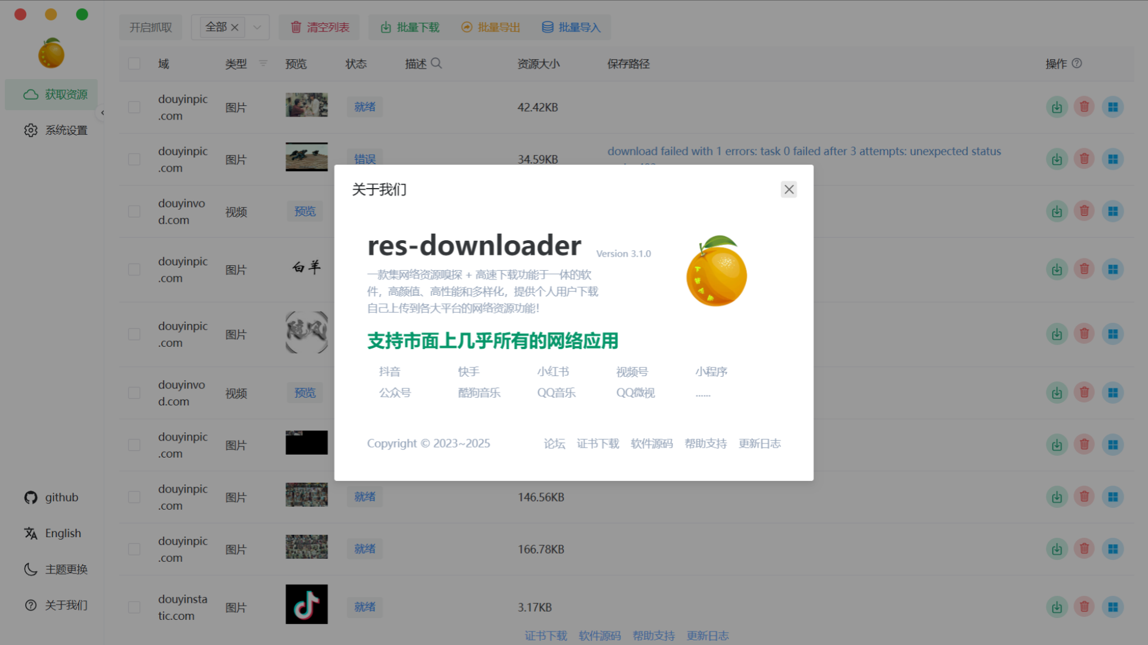Viewport: 1148px width, 645px height.
Task: Check the 3.17KB row checkbox
Action: 134,607
